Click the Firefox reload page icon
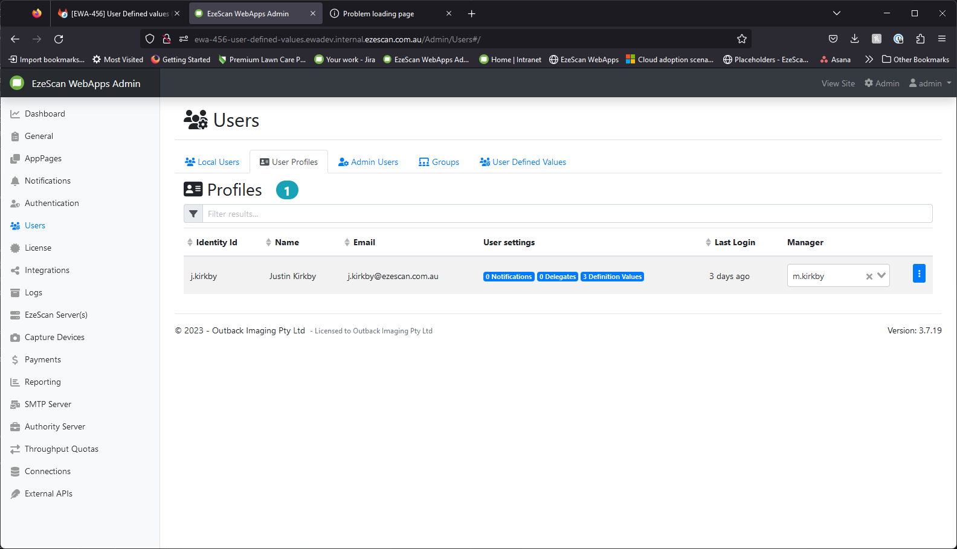This screenshot has width=957, height=549. 59,39
